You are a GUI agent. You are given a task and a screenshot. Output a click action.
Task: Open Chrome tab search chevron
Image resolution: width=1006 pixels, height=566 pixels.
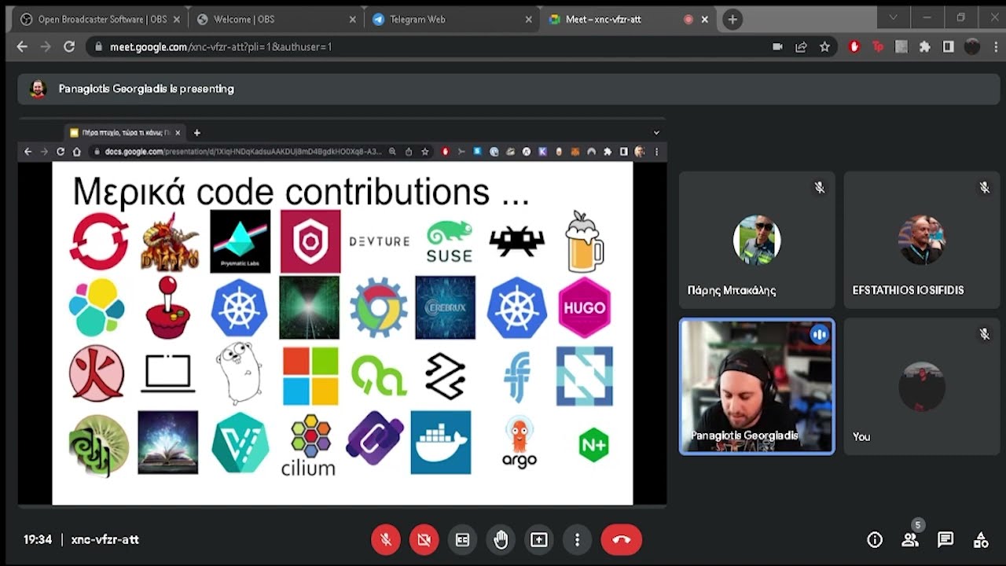coord(893,17)
